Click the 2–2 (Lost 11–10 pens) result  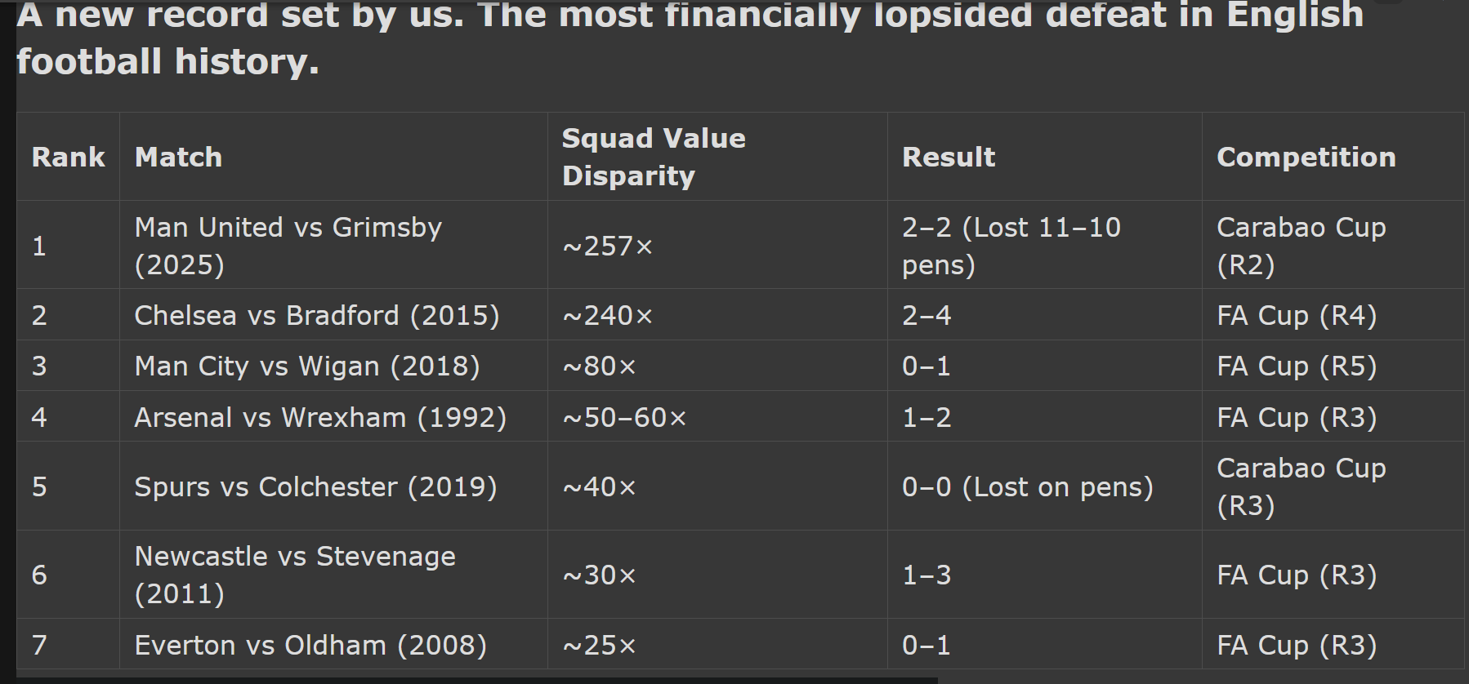pos(1011,246)
